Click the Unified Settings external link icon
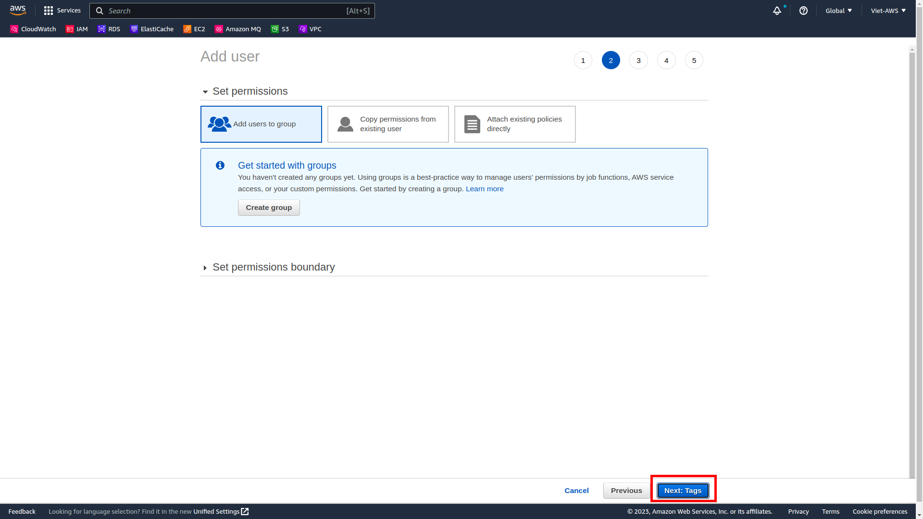 coord(245,511)
